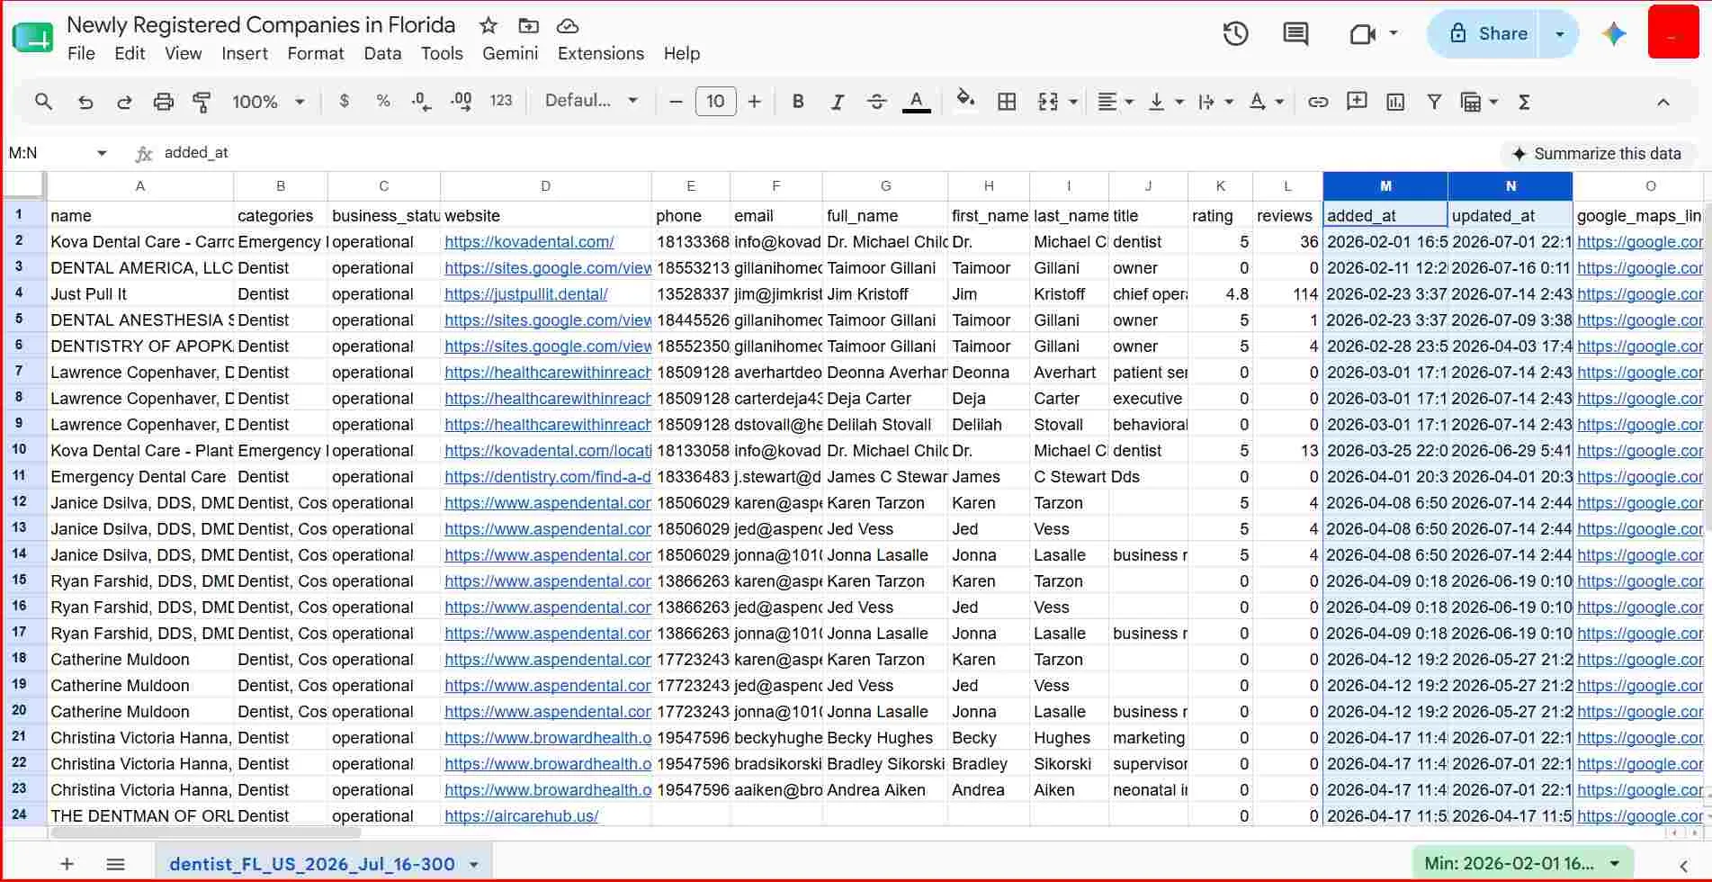Image resolution: width=1712 pixels, height=882 pixels.
Task: Click the insert link icon
Action: pyautogui.click(x=1318, y=102)
